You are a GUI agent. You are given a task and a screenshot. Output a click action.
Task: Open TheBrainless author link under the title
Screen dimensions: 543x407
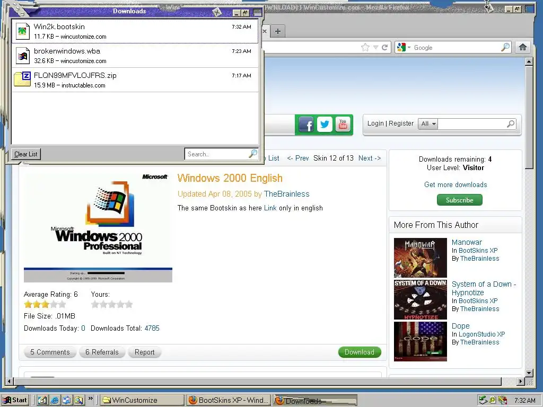(287, 194)
